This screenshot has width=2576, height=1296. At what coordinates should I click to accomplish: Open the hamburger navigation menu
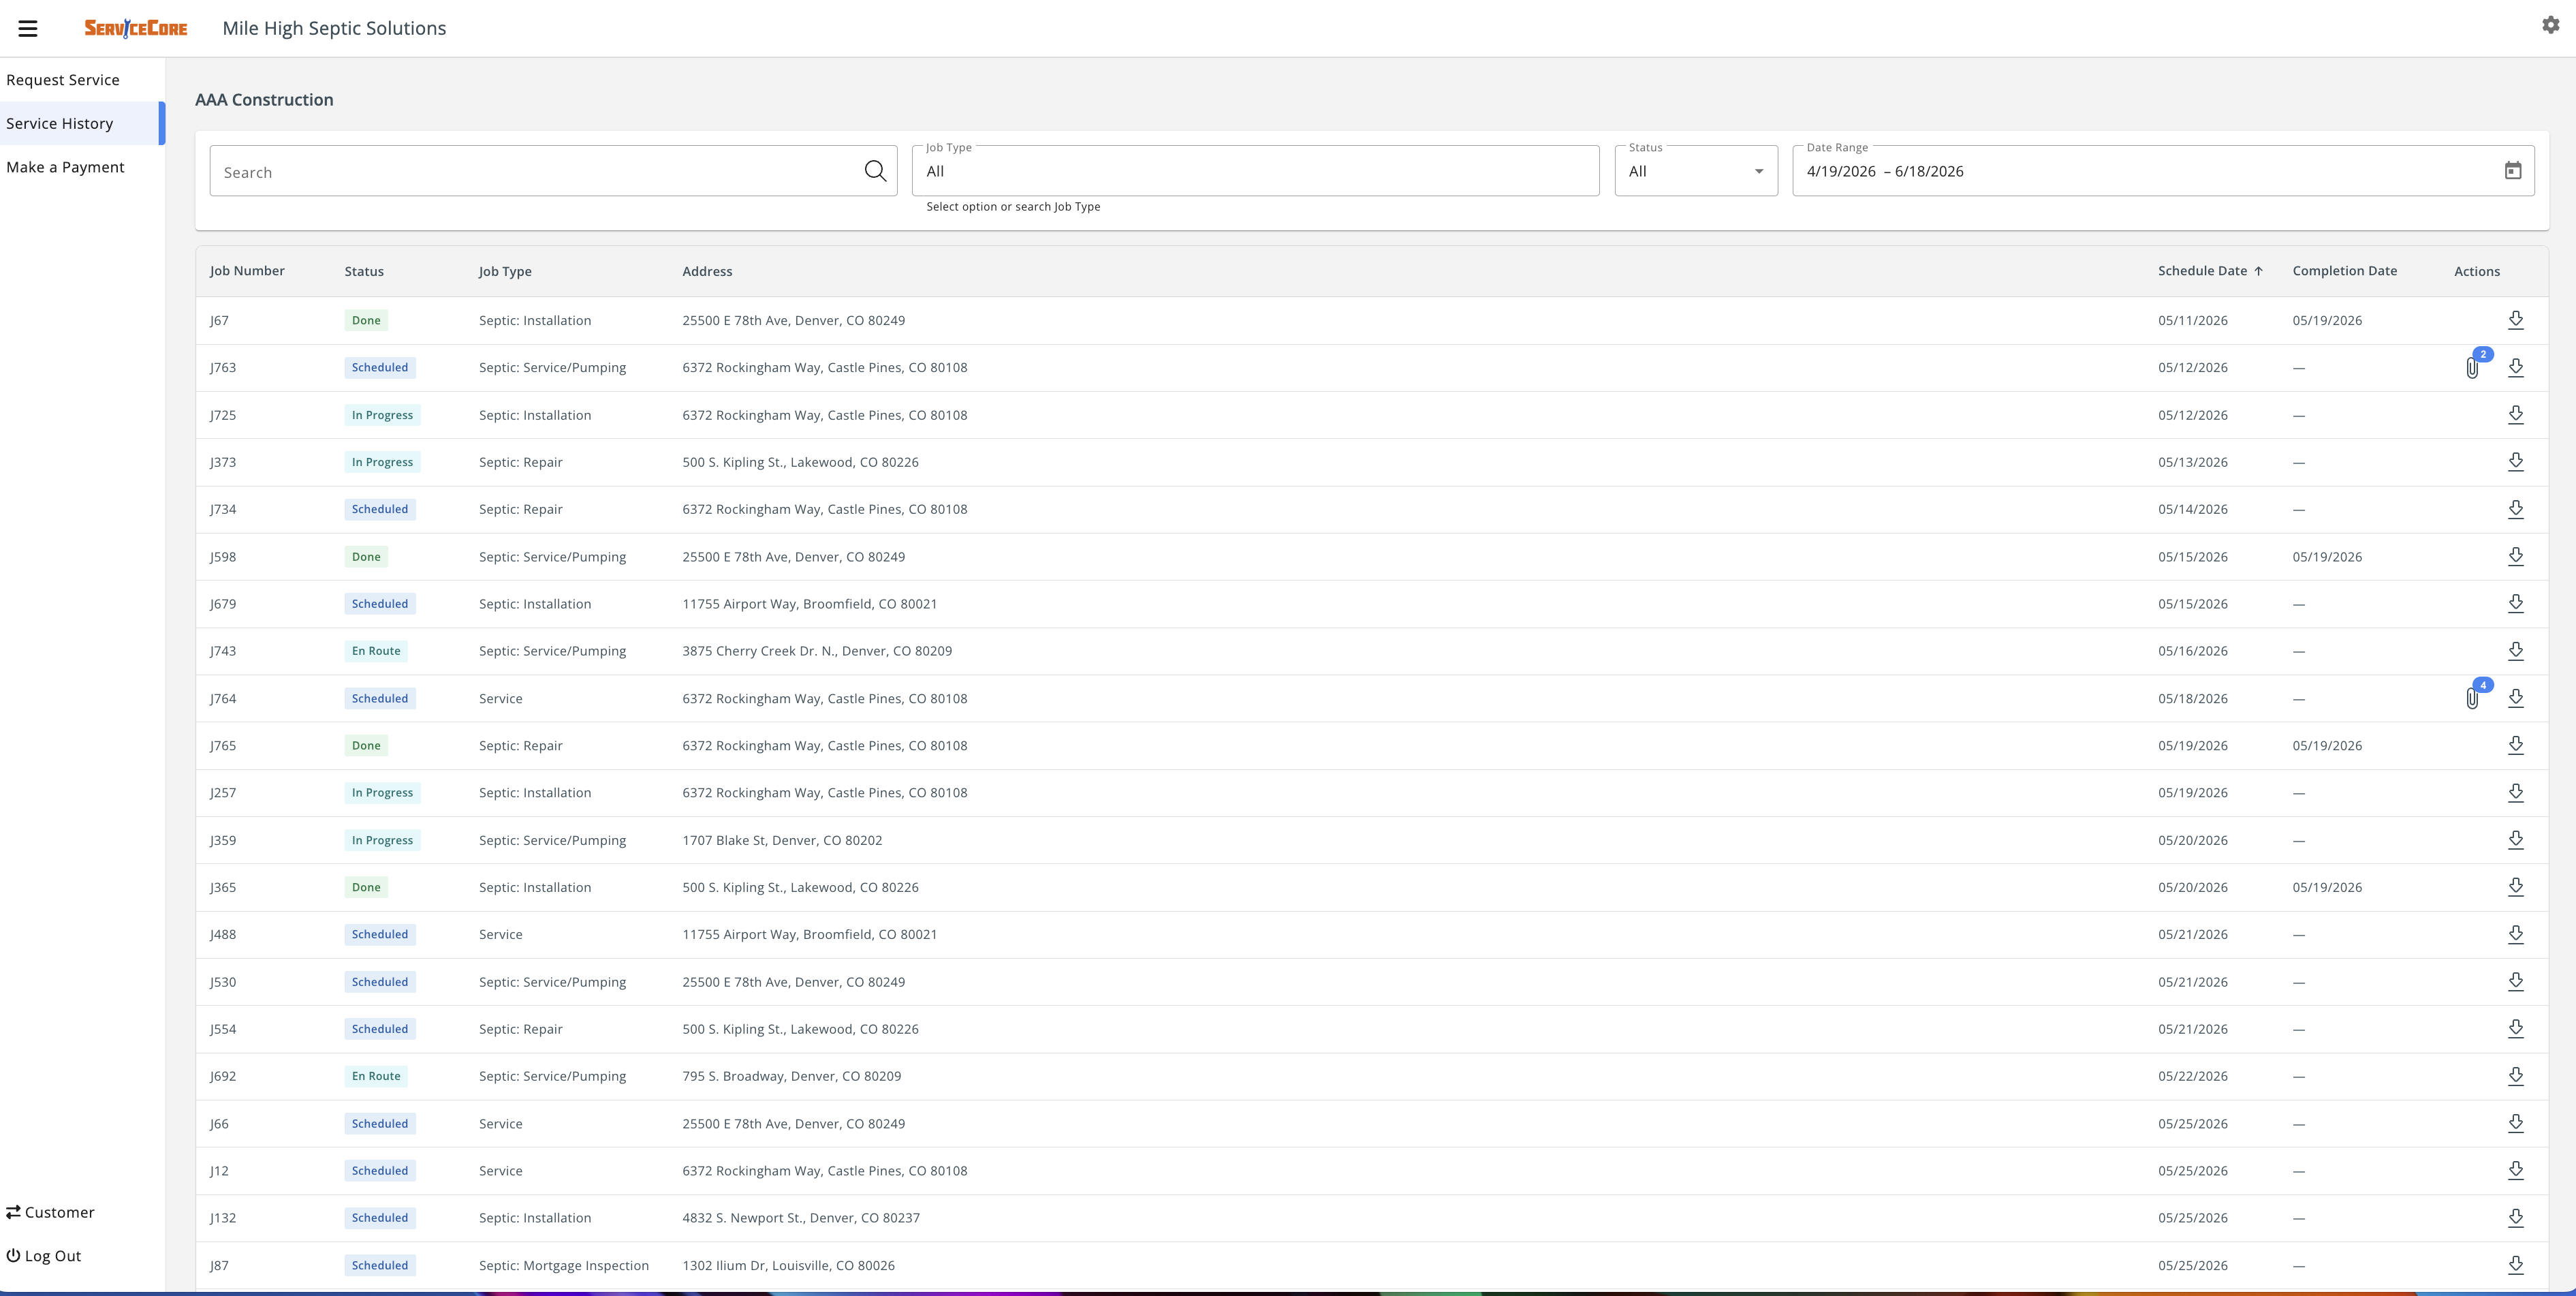click(x=28, y=28)
